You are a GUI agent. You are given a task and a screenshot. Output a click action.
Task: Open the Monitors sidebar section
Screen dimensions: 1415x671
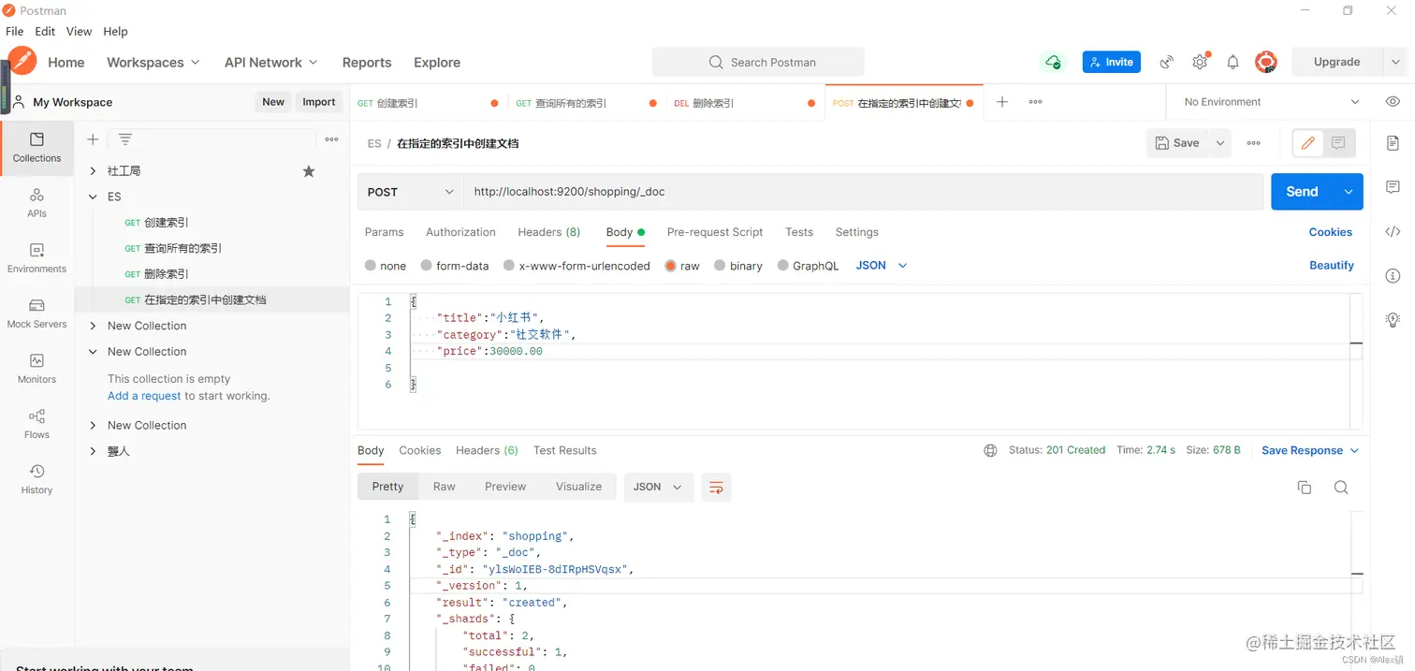(36, 368)
